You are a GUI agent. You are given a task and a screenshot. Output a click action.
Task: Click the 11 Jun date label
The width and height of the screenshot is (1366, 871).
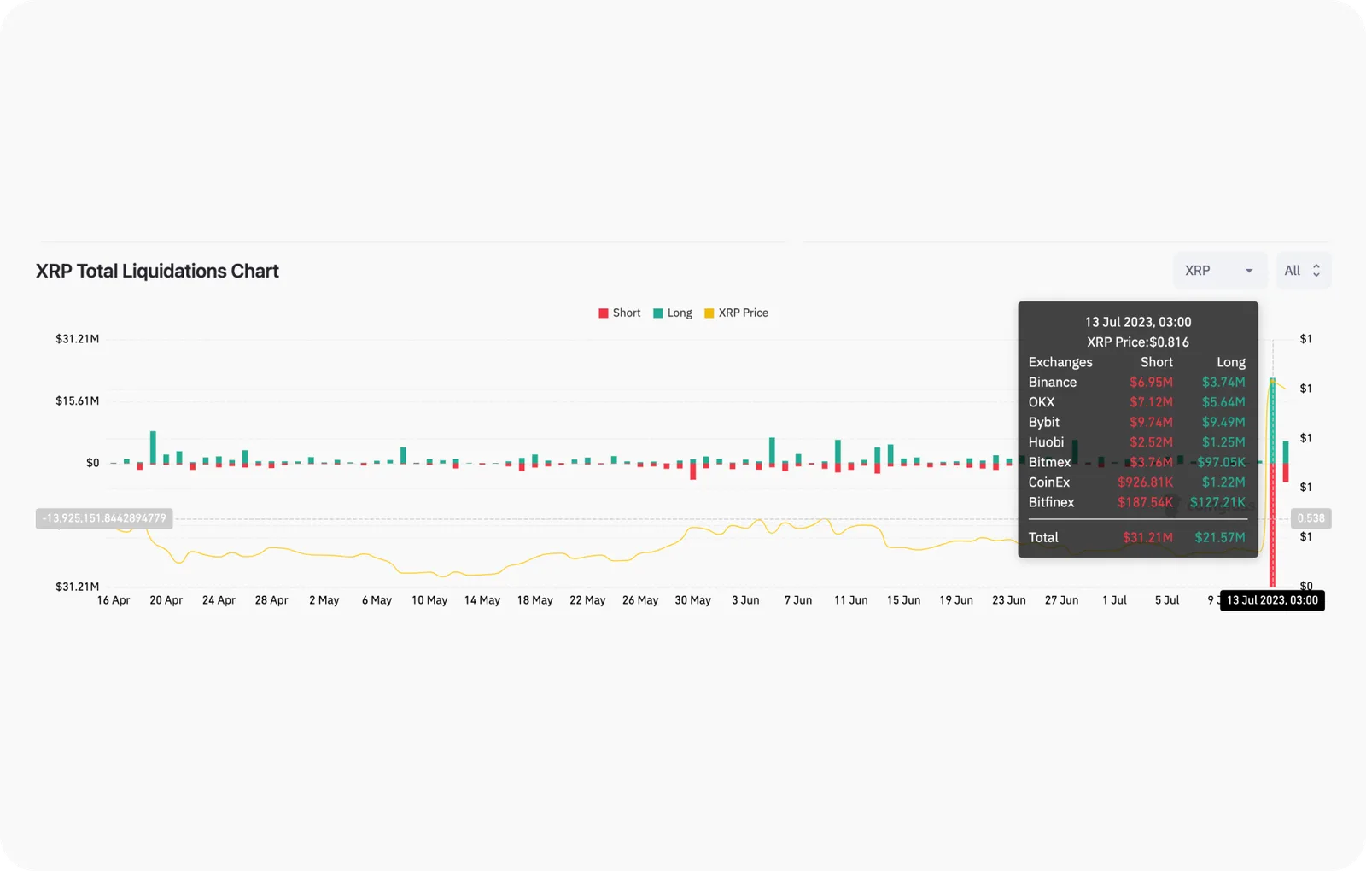point(851,600)
